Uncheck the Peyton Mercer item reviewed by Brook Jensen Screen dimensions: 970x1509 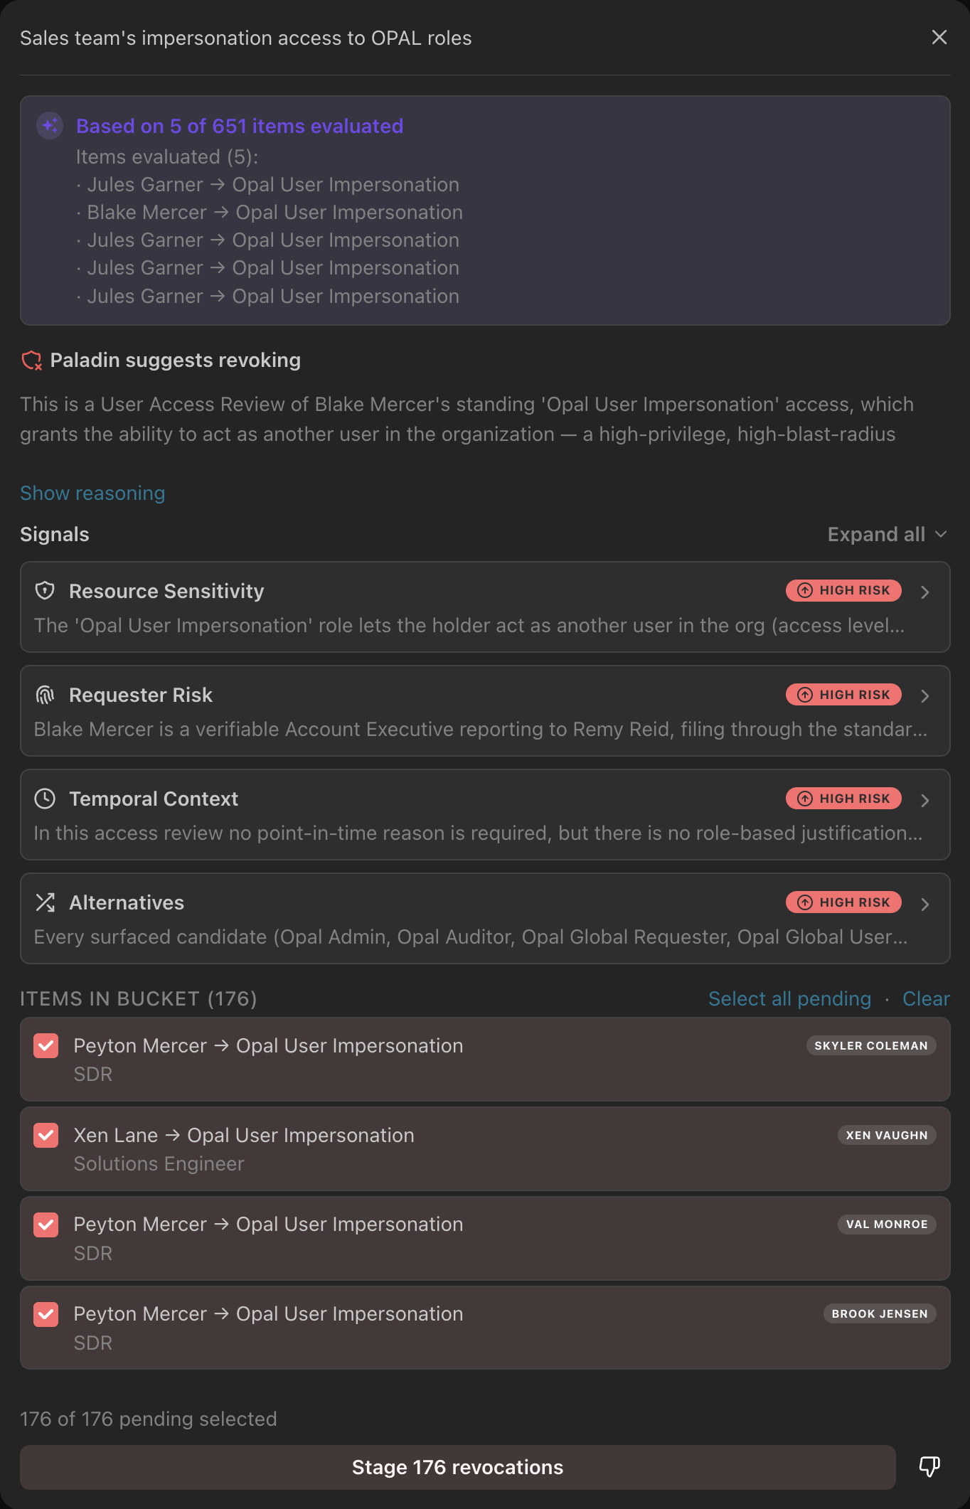point(46,1314)
